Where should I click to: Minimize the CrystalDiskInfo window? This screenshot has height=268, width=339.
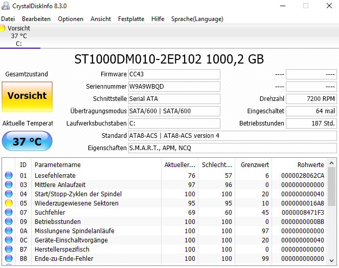[283, 6]
